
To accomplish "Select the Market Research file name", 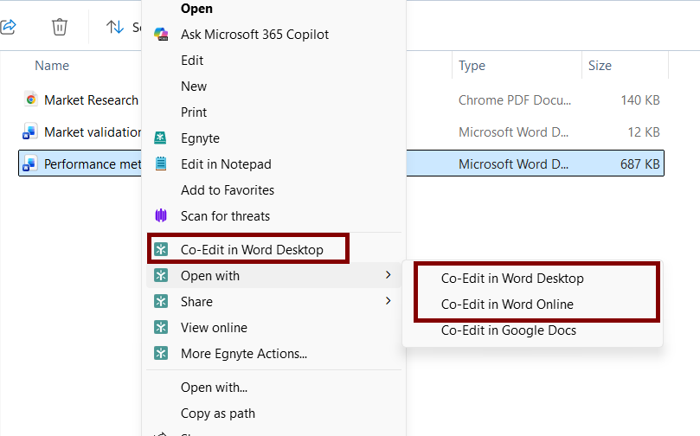I will coord(91,100).
